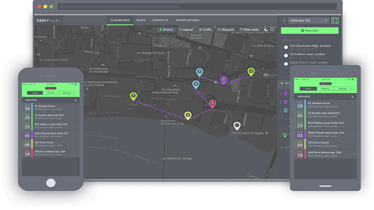Click the green New task button
The image size is (374, 210).
(310, 31)
